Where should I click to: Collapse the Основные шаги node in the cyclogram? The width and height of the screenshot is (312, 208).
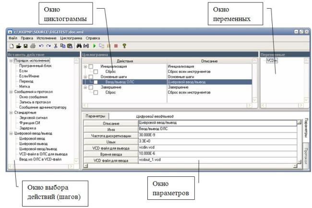tap(85, 77)
